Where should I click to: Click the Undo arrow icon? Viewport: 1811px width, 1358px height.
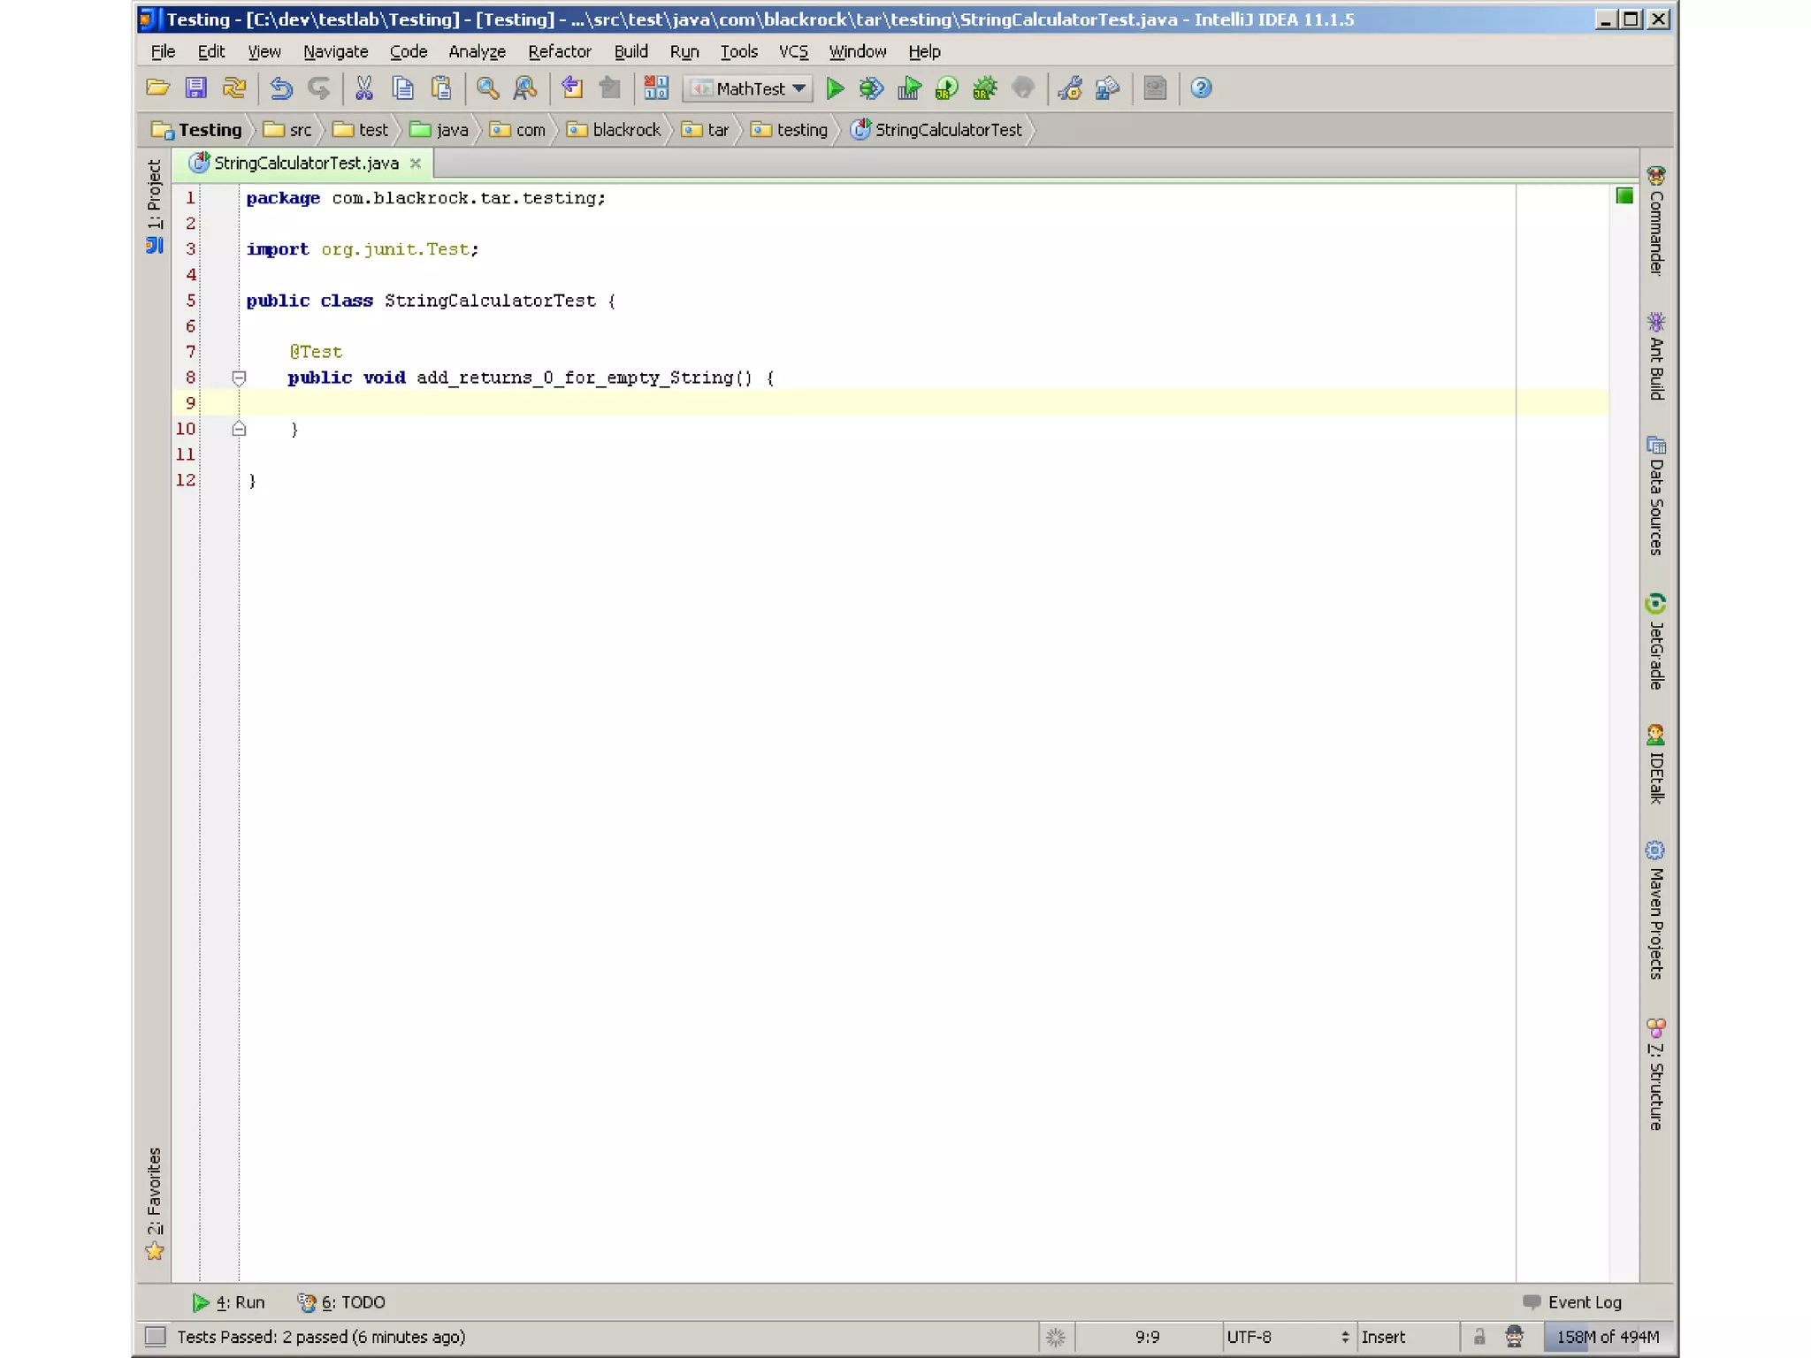pyautogui.click(x=281, y=88)
